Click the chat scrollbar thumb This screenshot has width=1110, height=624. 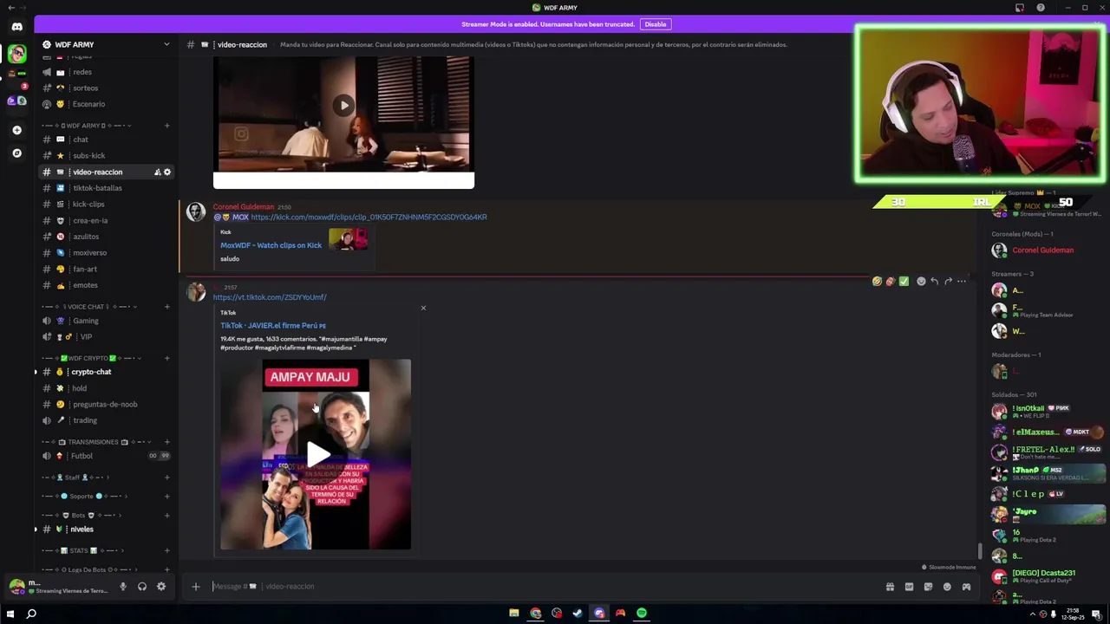pos(981,551)
